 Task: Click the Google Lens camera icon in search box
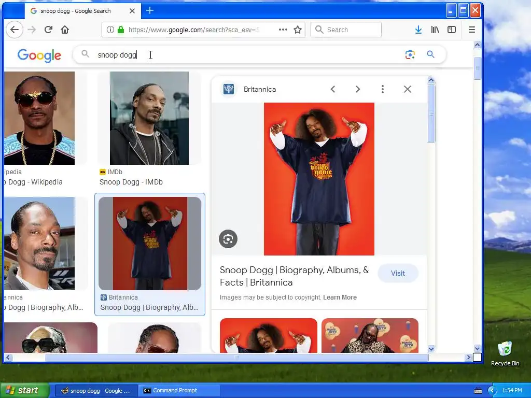click(410, 54)
